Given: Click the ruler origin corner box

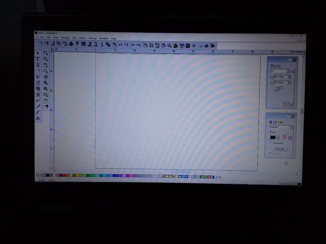Looking at the screenshot, I should 52,49.
